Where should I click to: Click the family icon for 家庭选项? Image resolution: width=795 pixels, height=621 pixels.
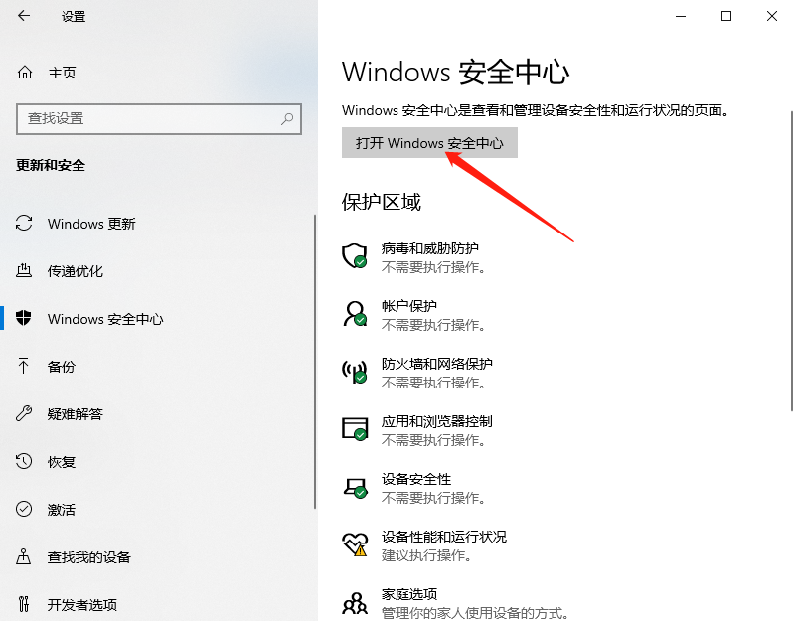355,603
